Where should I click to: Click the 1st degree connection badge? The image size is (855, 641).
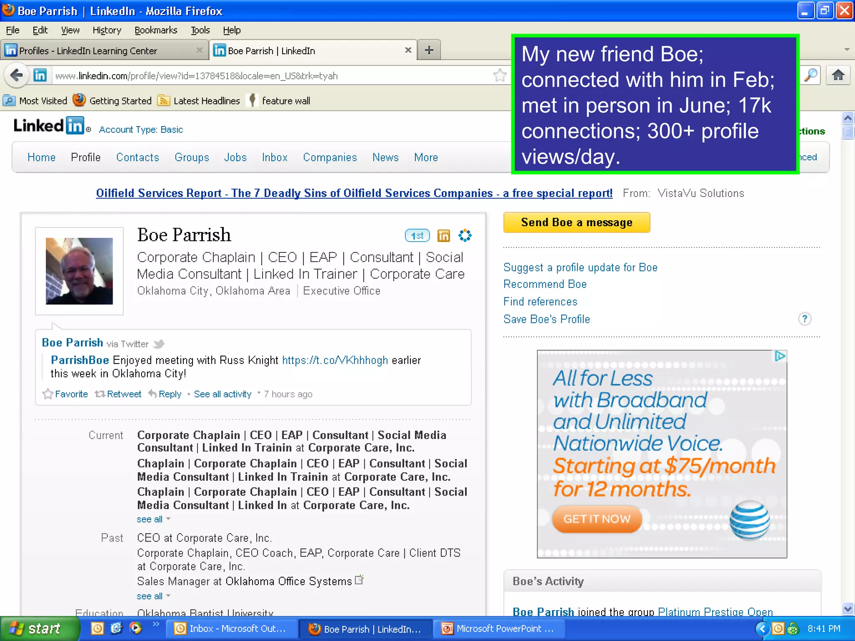coord(417,236)
